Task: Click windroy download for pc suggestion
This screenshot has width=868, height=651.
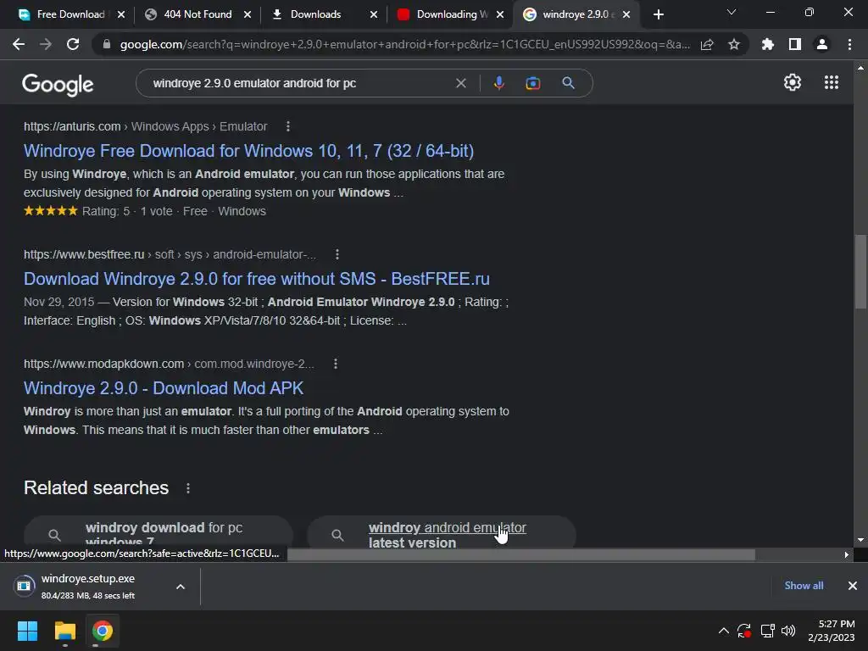Action: click(x=159, y=532)
